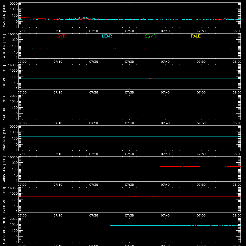
Task: Click the 100 y-axis label on 610 MHz plot
Action: coord(15,77)
